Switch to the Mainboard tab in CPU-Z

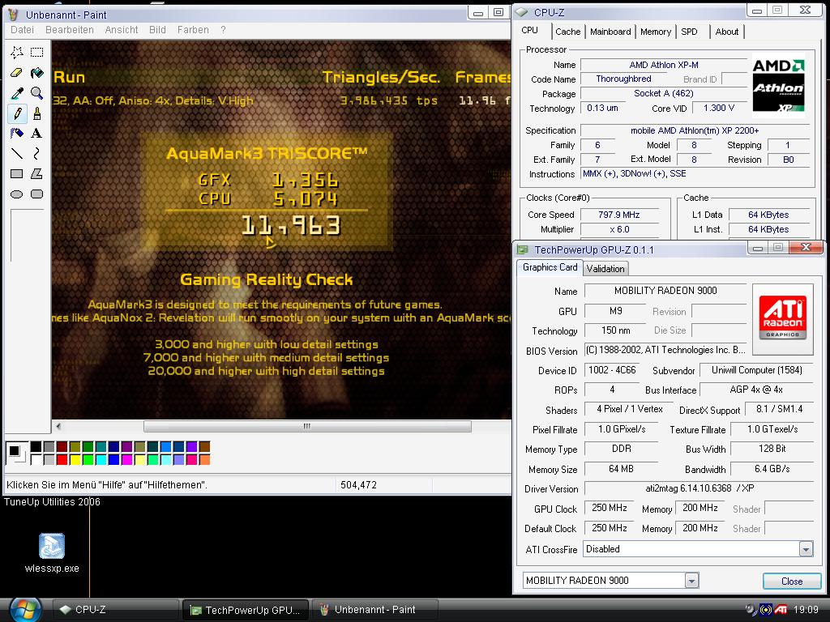coord(610,32)
